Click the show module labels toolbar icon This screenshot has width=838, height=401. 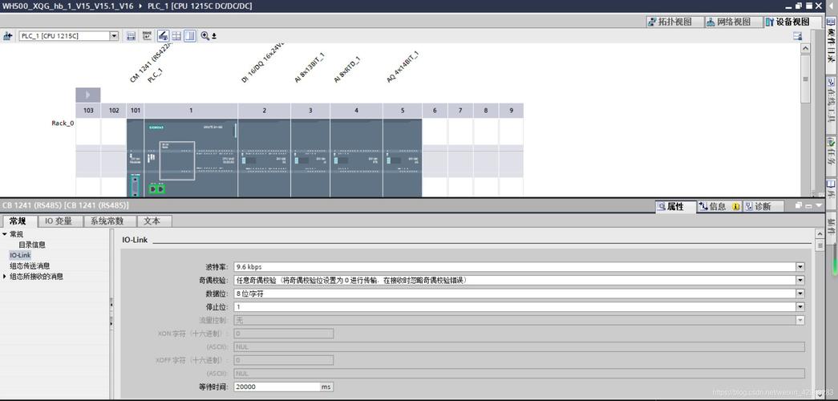(131, 36)
